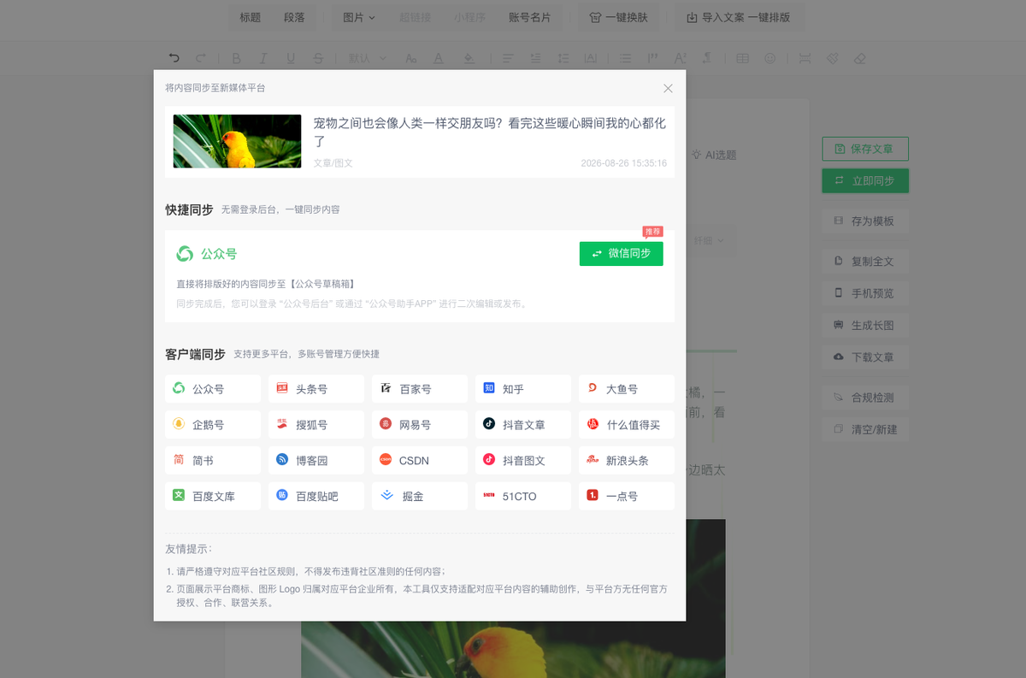Close the sync-to-platform dialog
The image size is (1026, 678).
[668, 88]
